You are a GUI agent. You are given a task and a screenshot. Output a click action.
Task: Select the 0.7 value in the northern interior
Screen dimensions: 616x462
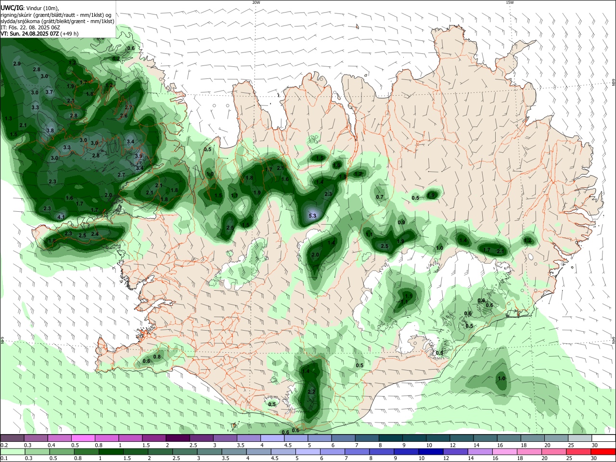[x=380, y=197]
